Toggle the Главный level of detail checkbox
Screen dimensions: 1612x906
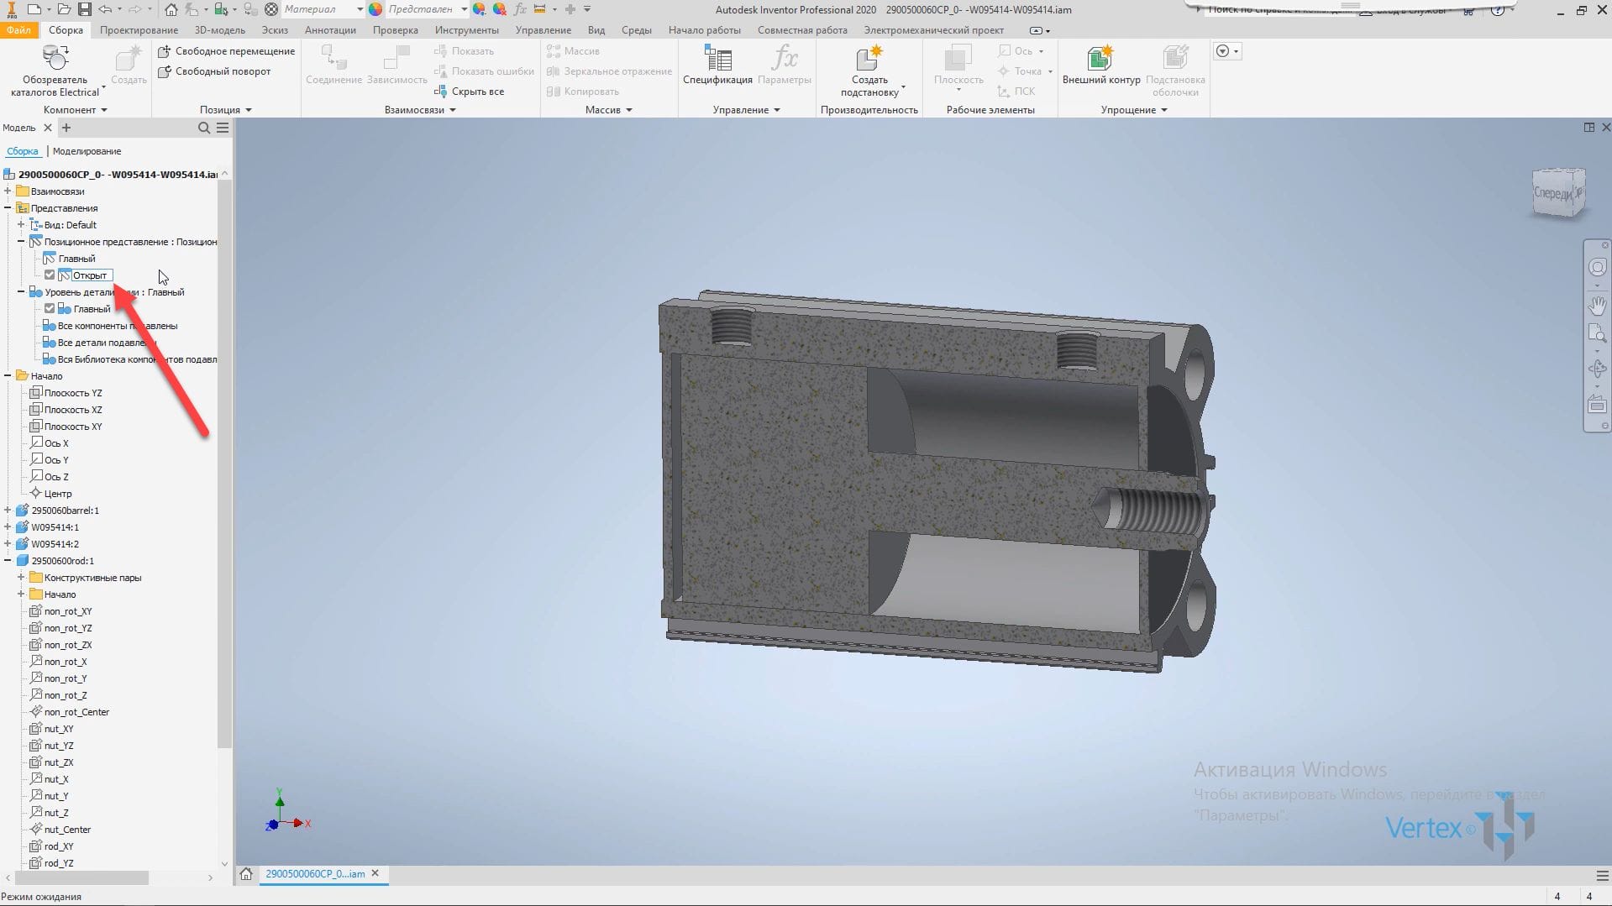(50, 309)
